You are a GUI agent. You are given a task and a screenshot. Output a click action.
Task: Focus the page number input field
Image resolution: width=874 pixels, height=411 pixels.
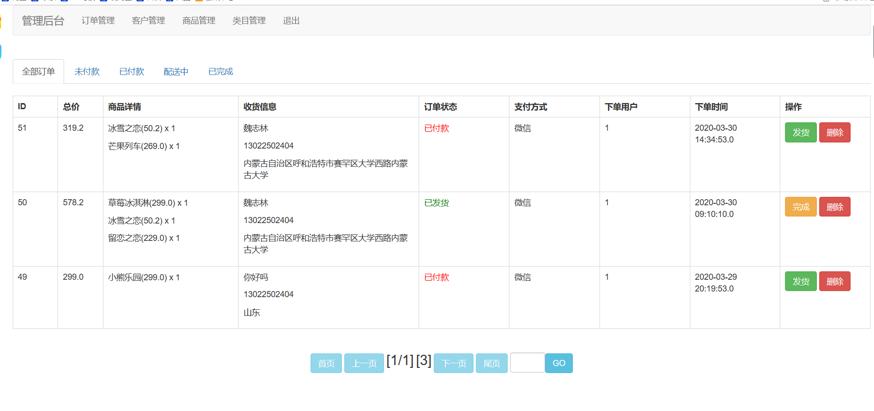click(527, 363)
